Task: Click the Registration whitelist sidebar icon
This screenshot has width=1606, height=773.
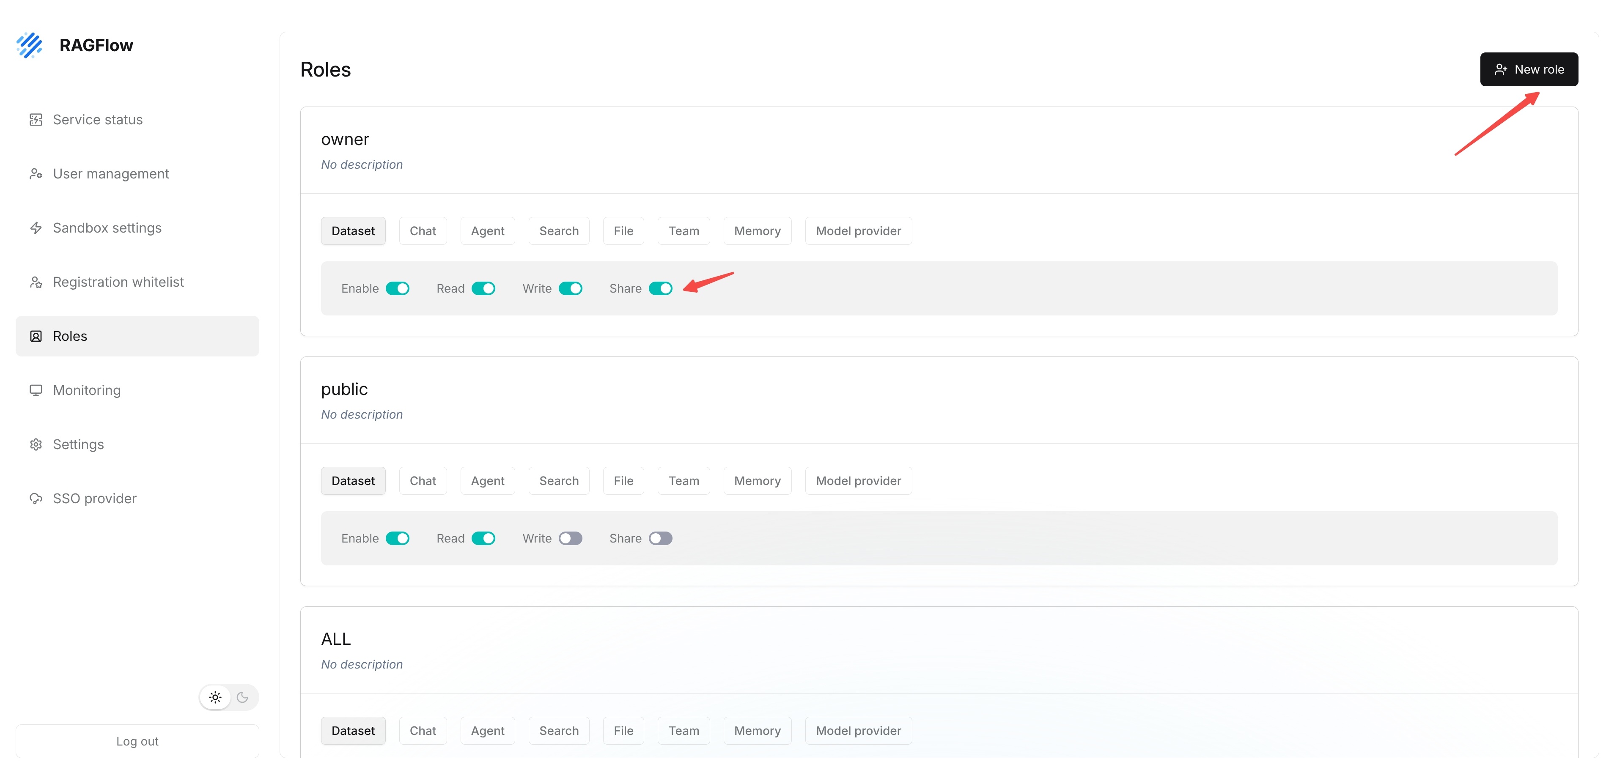Action: pyautogui.click(x=36, y=282)
